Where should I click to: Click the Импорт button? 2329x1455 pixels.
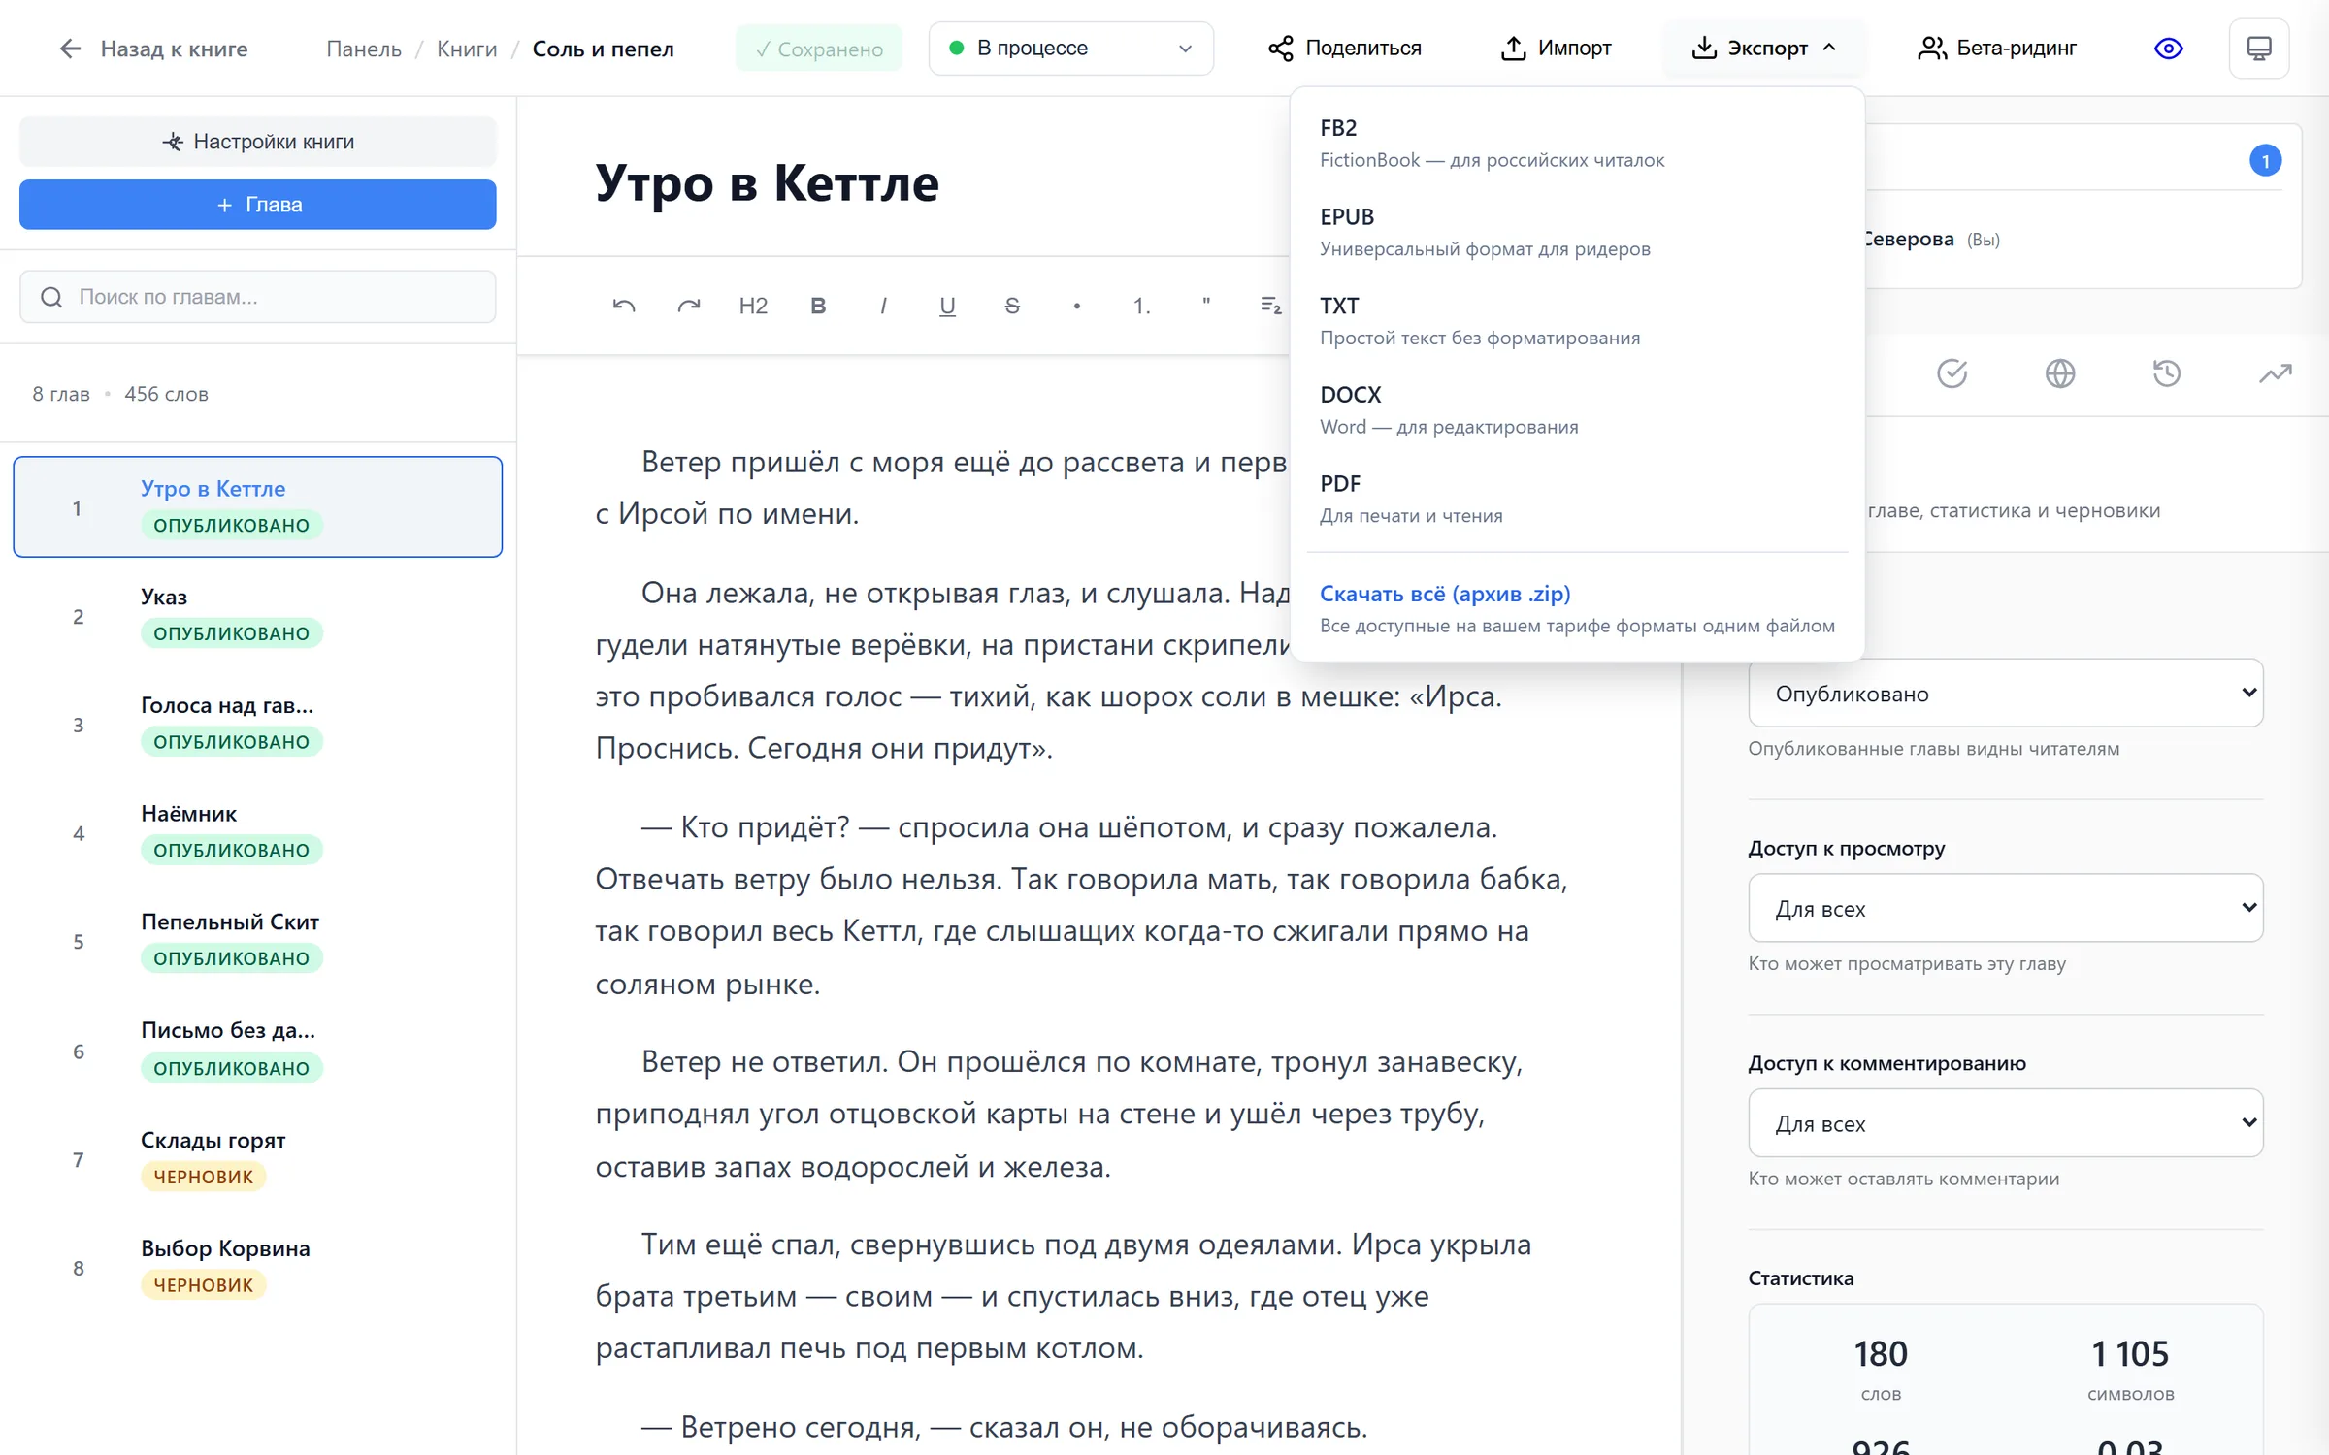click(1556, 48)
